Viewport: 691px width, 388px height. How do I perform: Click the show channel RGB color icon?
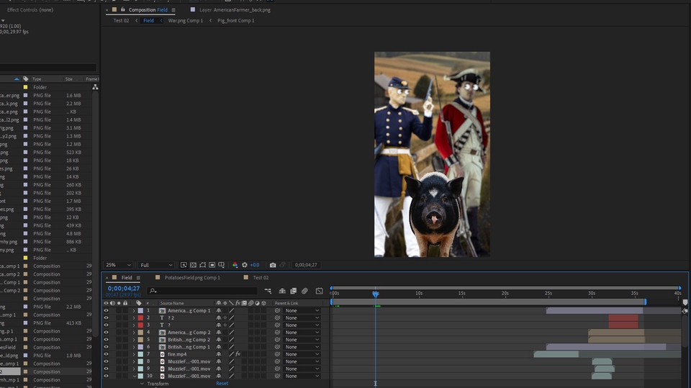pos(235,265)
